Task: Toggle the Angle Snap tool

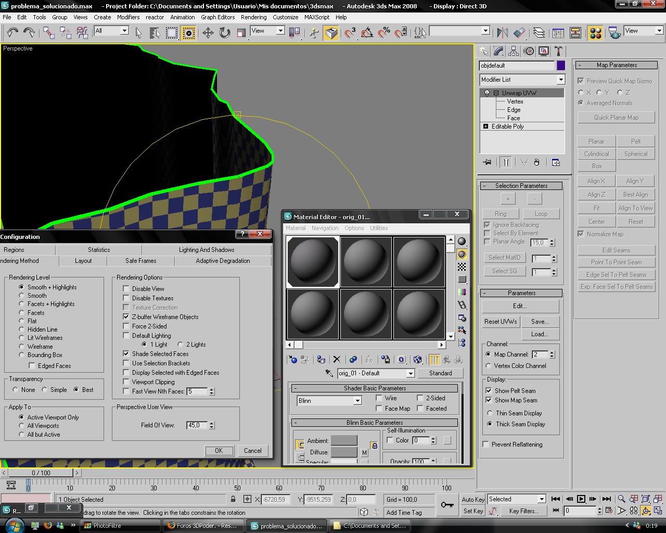Action: (367, 33)
